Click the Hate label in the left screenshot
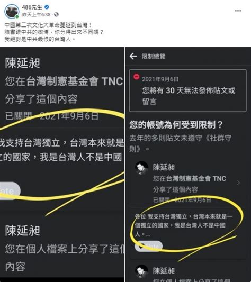 point(9,191)
